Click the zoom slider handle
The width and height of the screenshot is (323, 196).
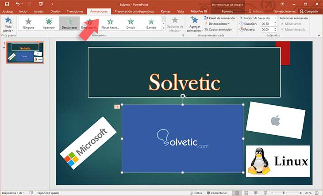tap(284, 193)
